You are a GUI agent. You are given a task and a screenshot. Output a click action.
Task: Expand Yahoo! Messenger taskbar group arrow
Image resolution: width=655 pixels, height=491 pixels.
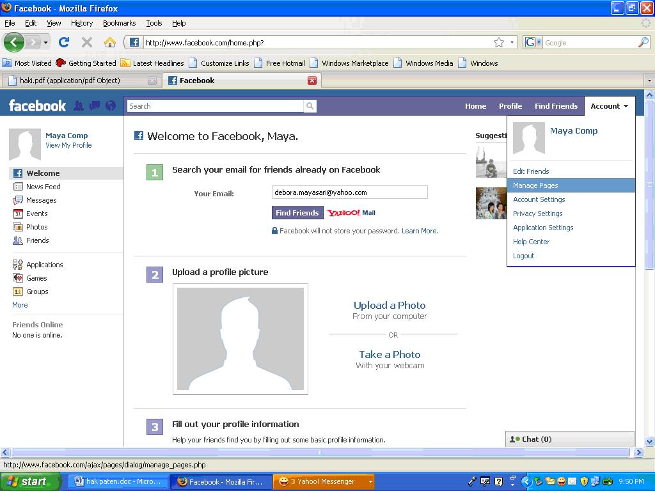pyautogui.click(x=370, y=481)
